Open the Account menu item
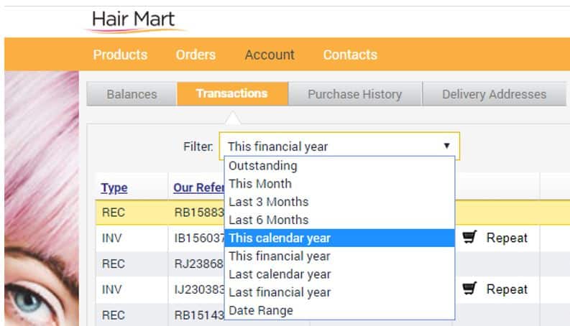This screenshot has width=570, height=326. [269, 55]
